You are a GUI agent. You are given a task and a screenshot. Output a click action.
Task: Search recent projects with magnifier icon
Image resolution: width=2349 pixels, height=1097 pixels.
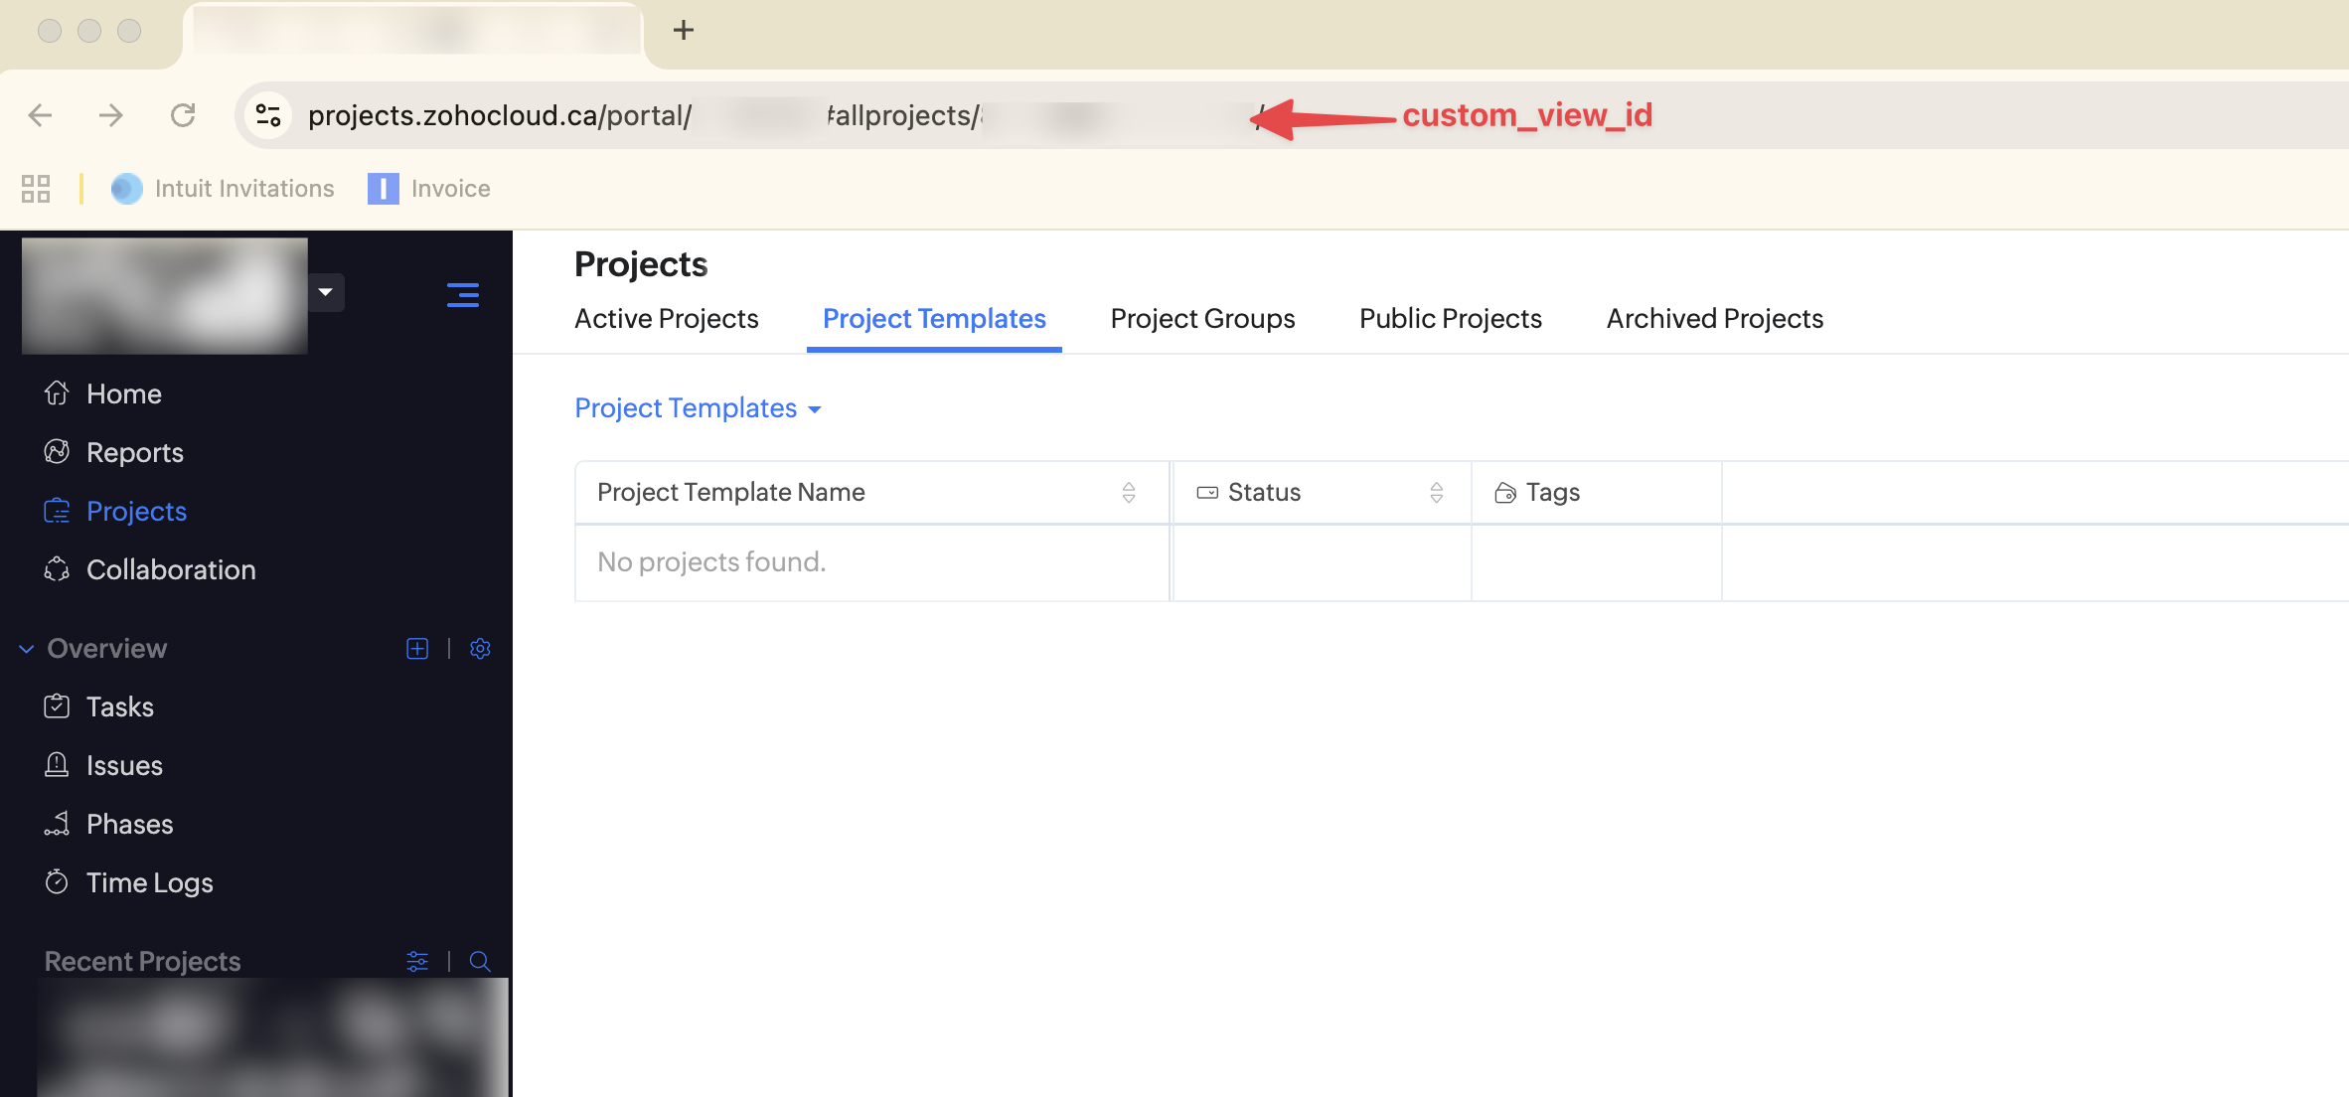(480, 961)
